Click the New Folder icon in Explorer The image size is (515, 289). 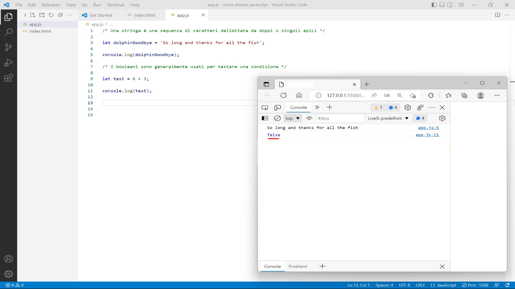pyautogui.click(x=42, y=15)
